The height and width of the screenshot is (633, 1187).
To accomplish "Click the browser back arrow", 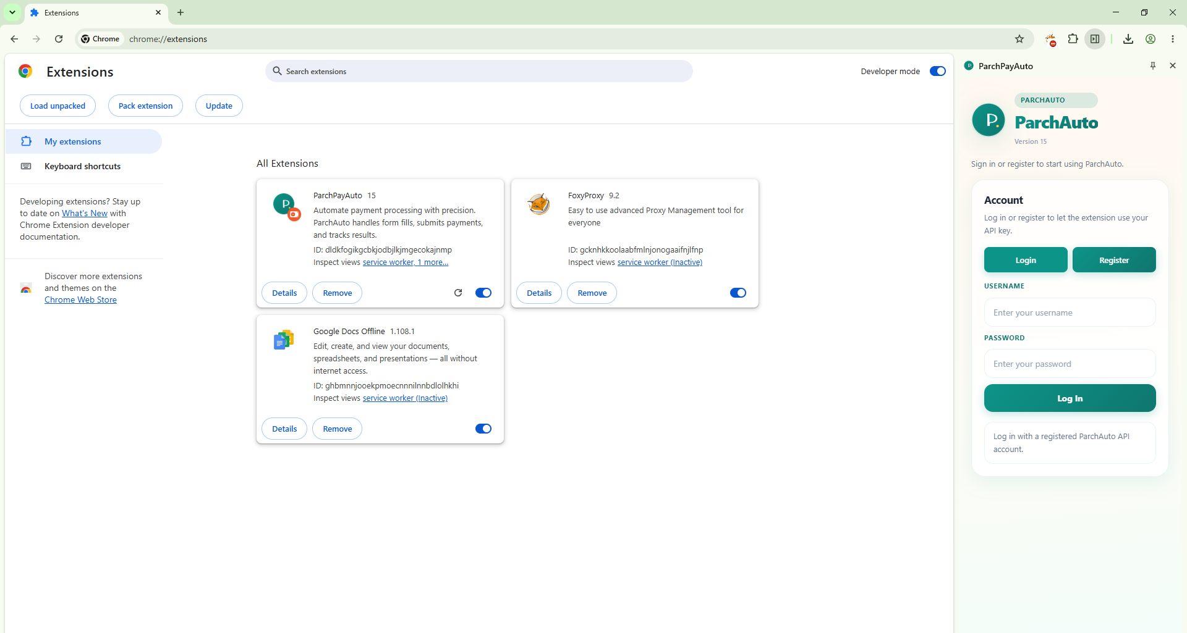I will (x=14, y=39).
